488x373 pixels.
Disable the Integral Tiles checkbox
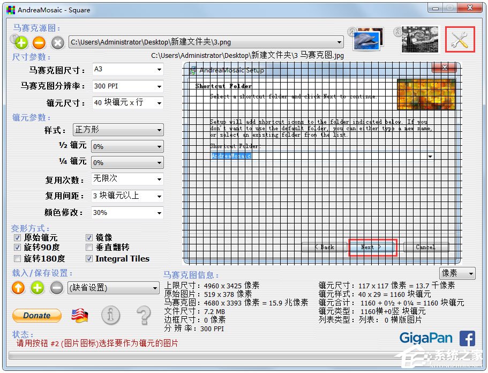[89, 258]
